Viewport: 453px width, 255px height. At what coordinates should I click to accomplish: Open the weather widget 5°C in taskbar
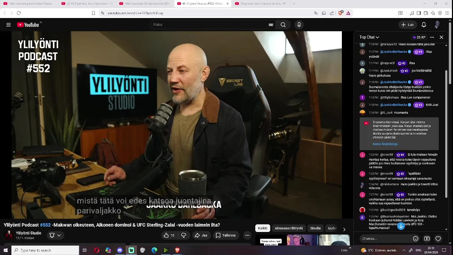pyautogui.click(x=379, y=250)
